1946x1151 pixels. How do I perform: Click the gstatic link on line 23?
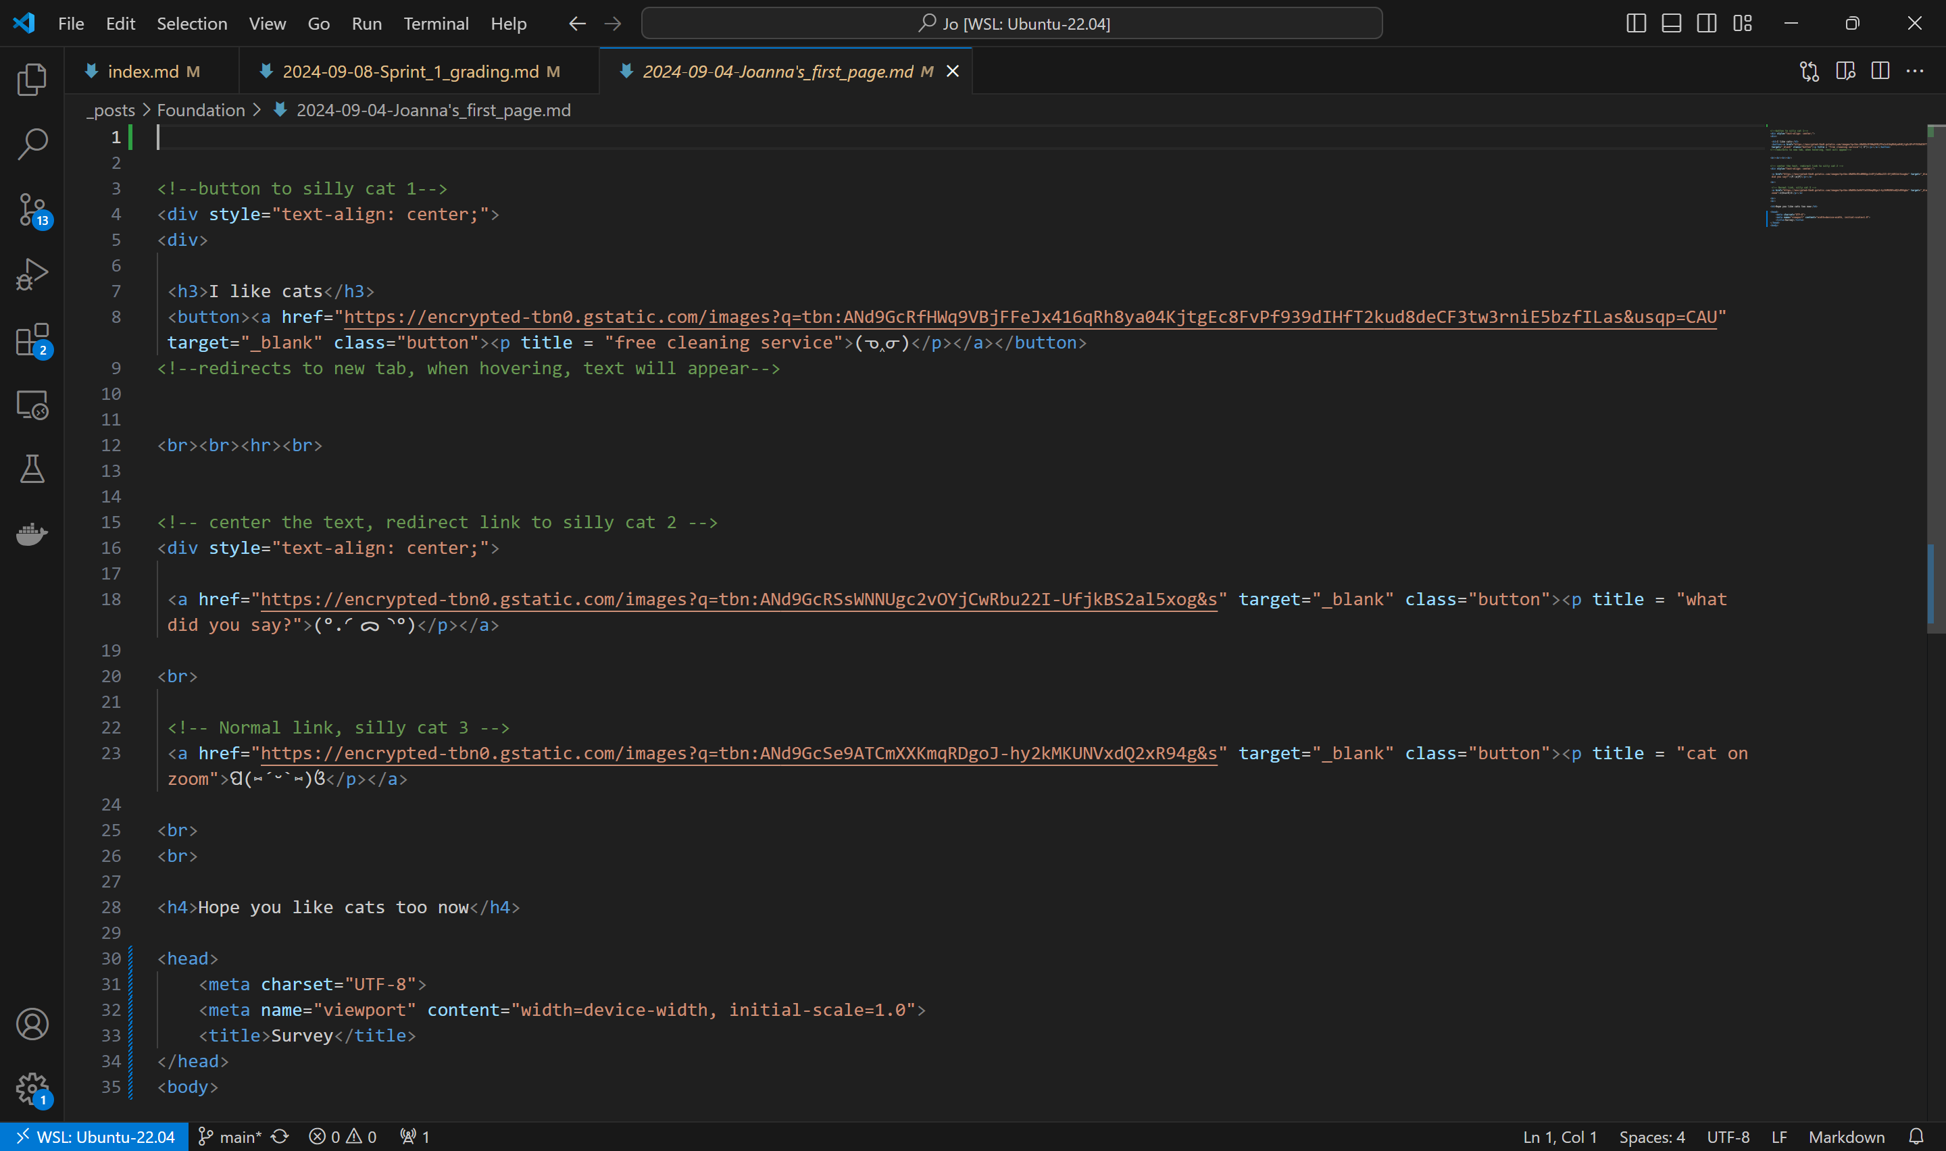pyautogui.click(x=739, y=753)
